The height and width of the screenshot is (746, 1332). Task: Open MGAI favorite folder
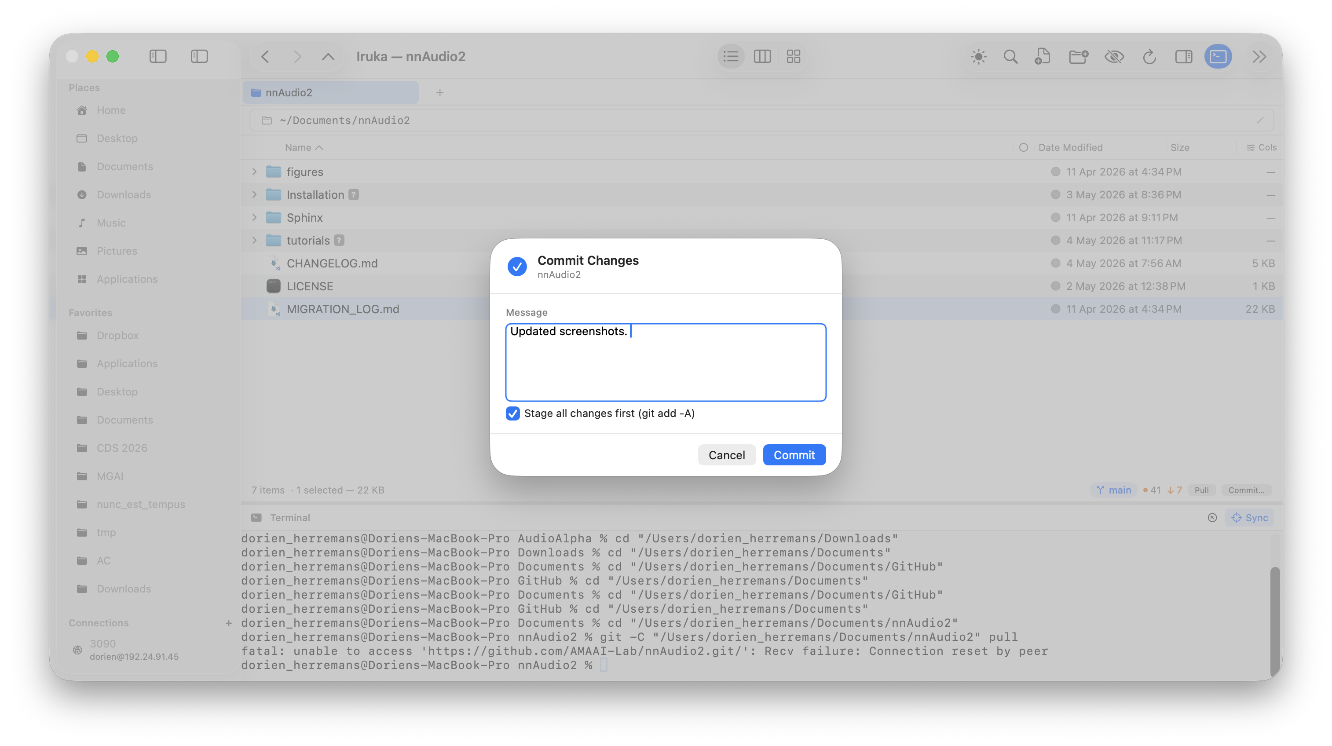point(110,476)
